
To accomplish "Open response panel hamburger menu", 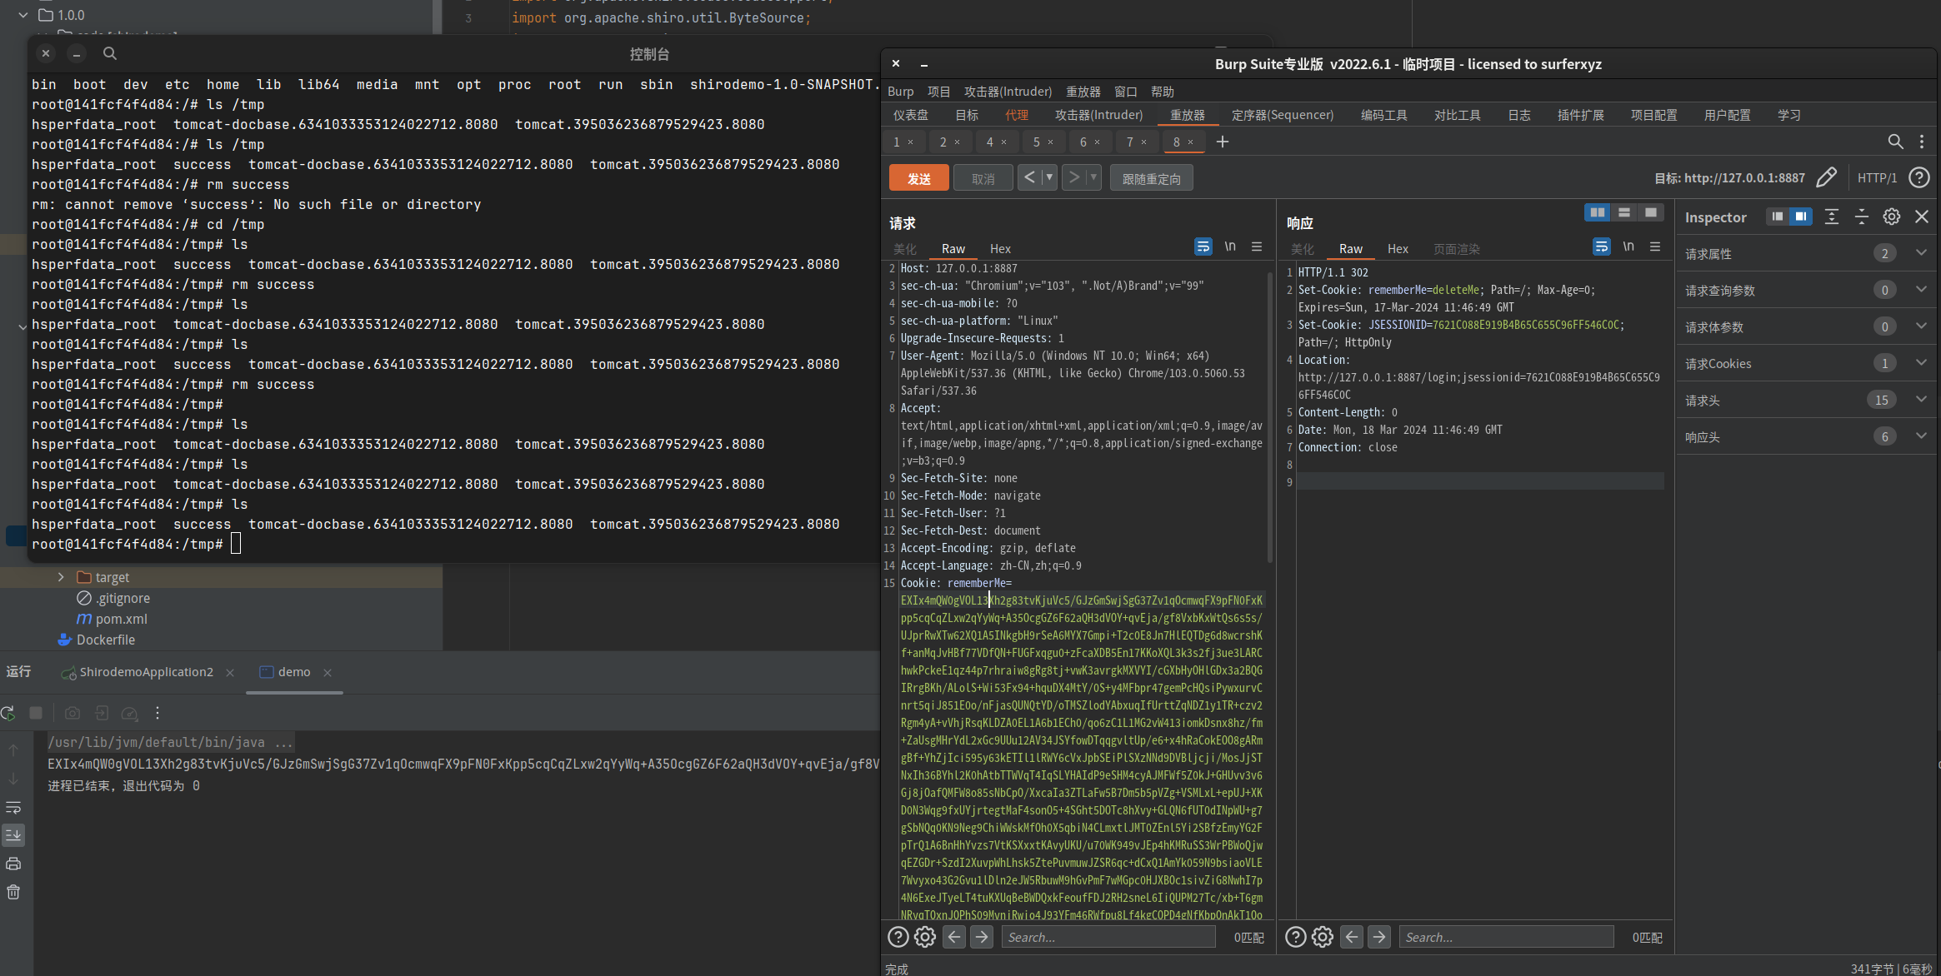I will pyautogui.click(x=1655, y=246).
